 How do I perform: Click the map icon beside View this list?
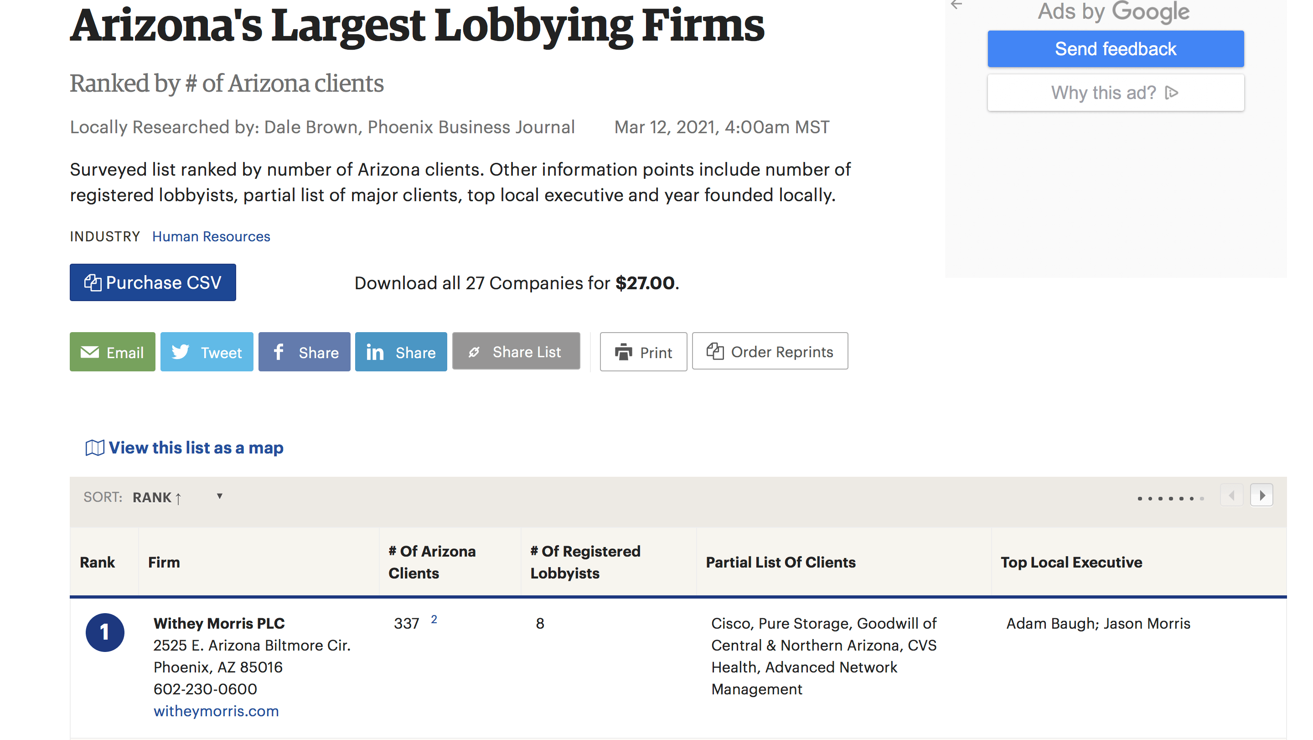(95, 448)
